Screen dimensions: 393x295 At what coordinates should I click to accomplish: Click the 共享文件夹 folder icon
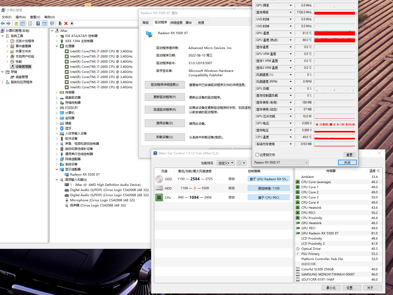point(12,51)
